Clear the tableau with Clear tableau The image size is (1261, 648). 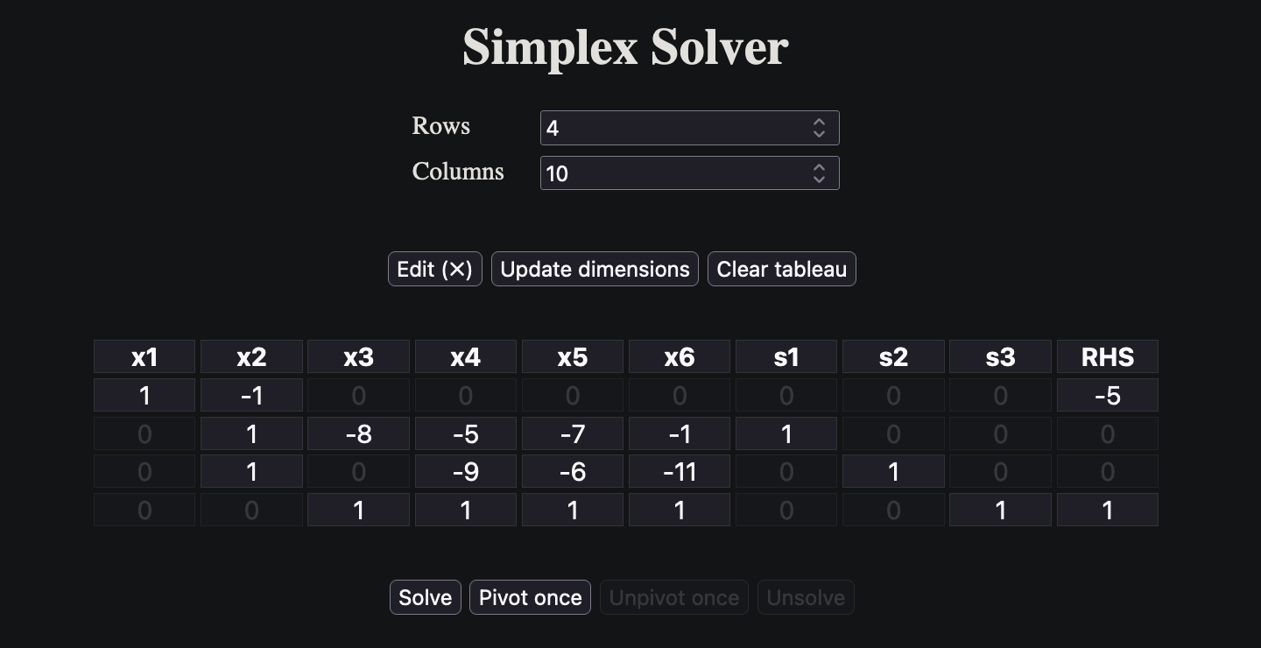(x=781, y=269)
